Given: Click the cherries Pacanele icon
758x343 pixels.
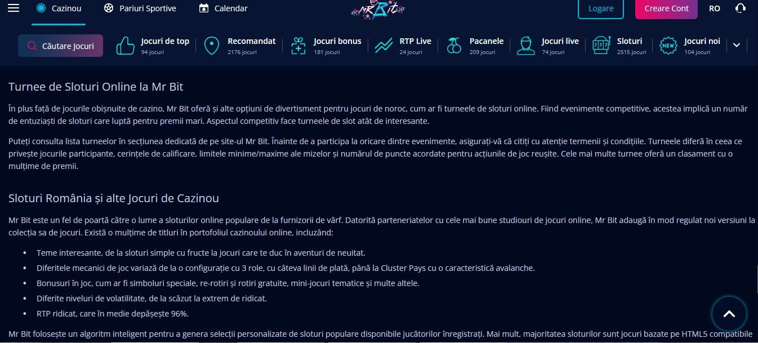Looking at the screenshot, I should [x=454, y=46].
